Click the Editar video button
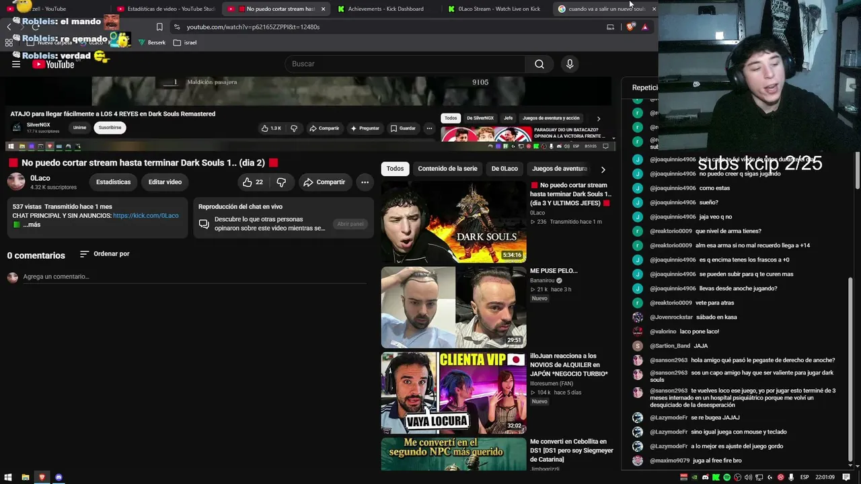Image resolution: width=861 pixels, height=484 pixels. coord(165,182)
